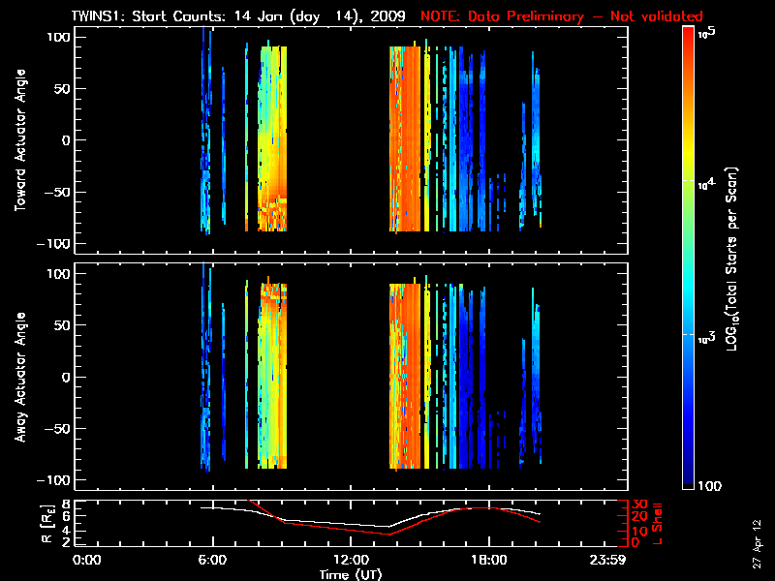Click the 0:00 time tick label
Image resolution: width=775 pixels, height=581 pixels.
tap(87, 560)
